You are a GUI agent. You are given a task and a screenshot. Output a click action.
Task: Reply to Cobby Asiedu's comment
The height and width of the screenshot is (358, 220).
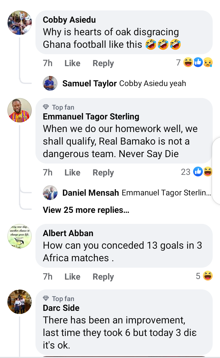pyautogui.click(x=103, y=63)
